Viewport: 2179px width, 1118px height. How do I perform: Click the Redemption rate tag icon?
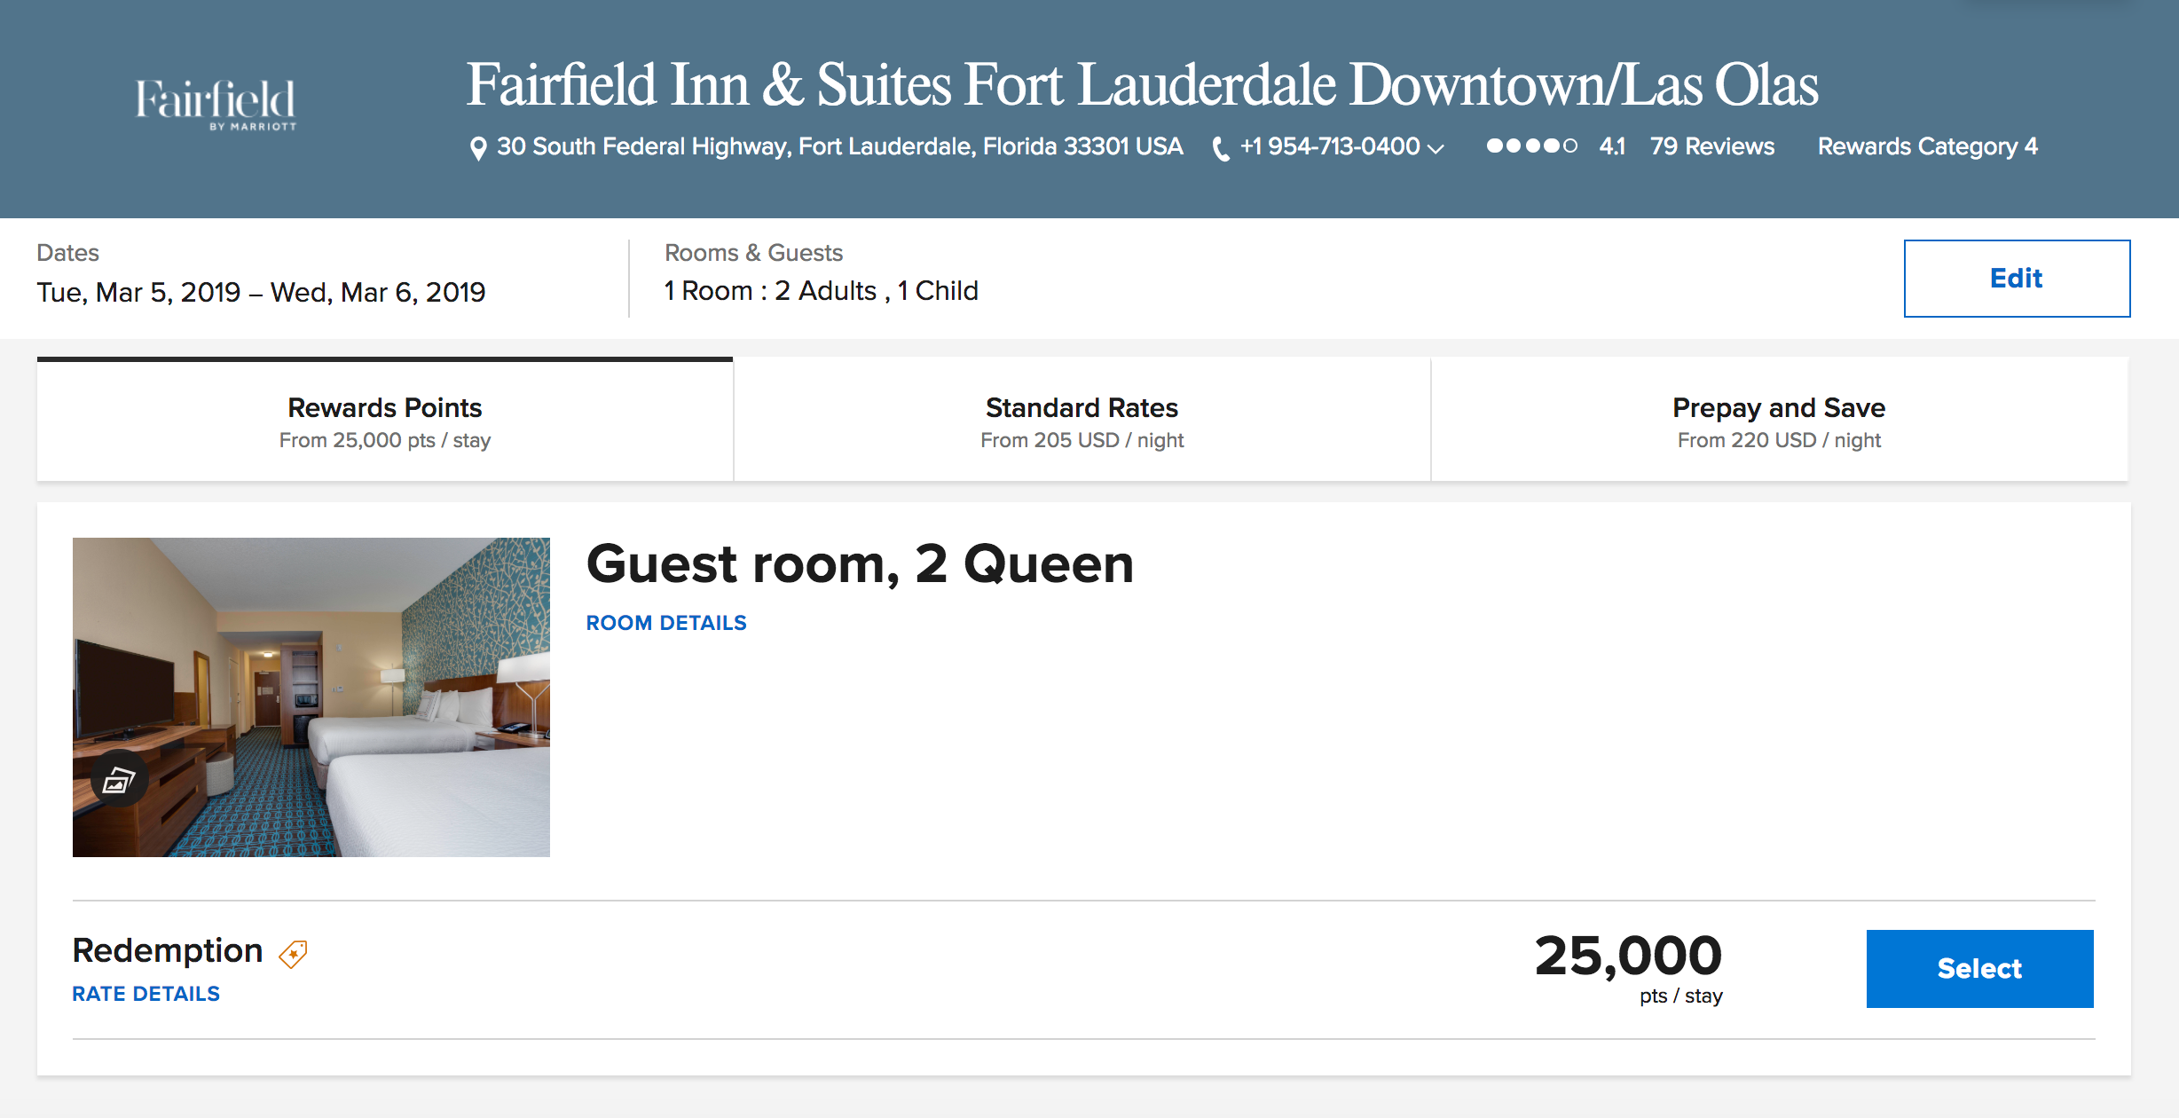click(x=293, y=954)
